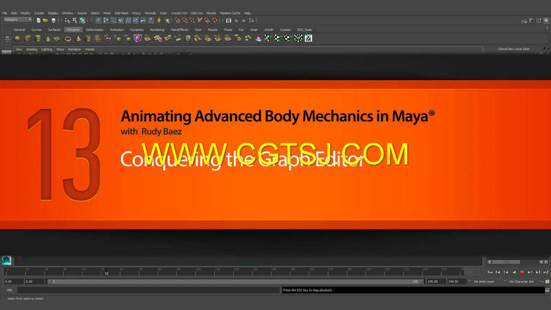Create a polygon cone from shelf

[48, 39]
